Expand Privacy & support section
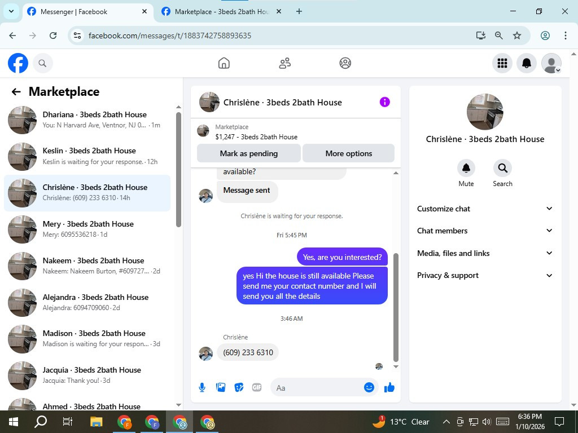This screenshot has height=433, width=578. pos(485,275)
